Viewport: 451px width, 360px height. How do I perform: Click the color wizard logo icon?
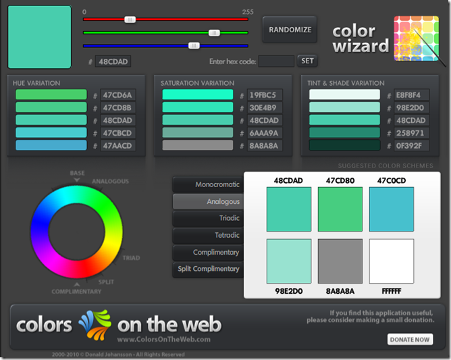coord(417,39)
